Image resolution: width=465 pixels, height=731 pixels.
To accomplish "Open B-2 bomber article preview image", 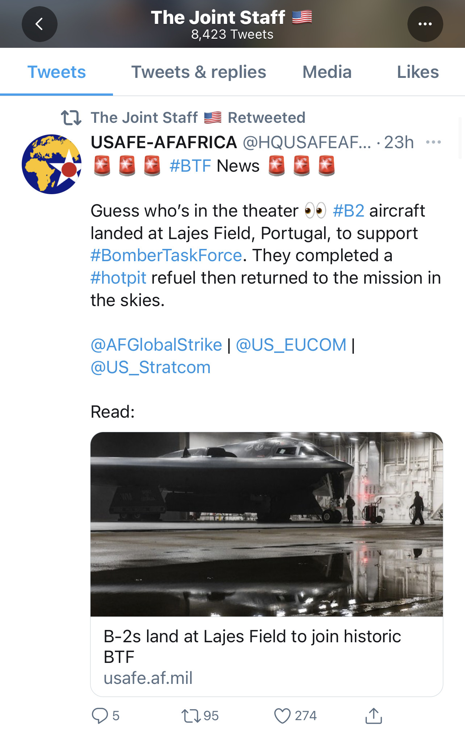I will (267, 524).
